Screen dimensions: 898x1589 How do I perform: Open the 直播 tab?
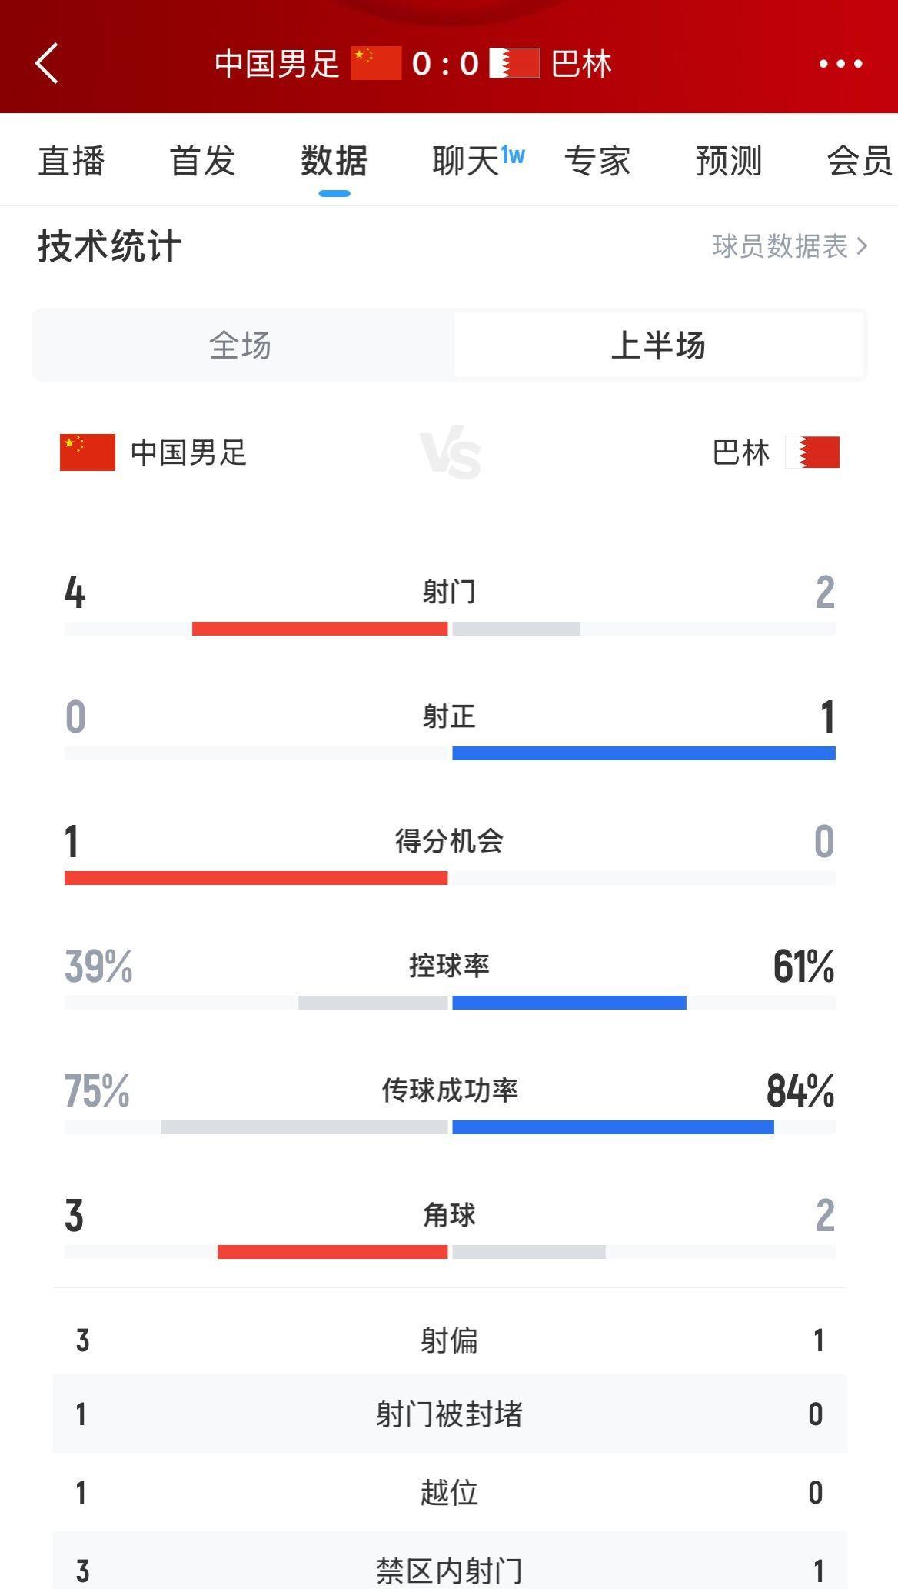(72, 162)
